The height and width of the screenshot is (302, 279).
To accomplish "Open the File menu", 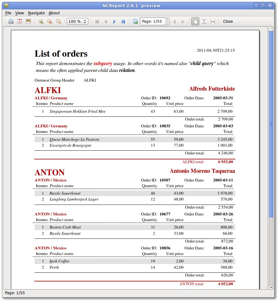I will coord(8,13).
